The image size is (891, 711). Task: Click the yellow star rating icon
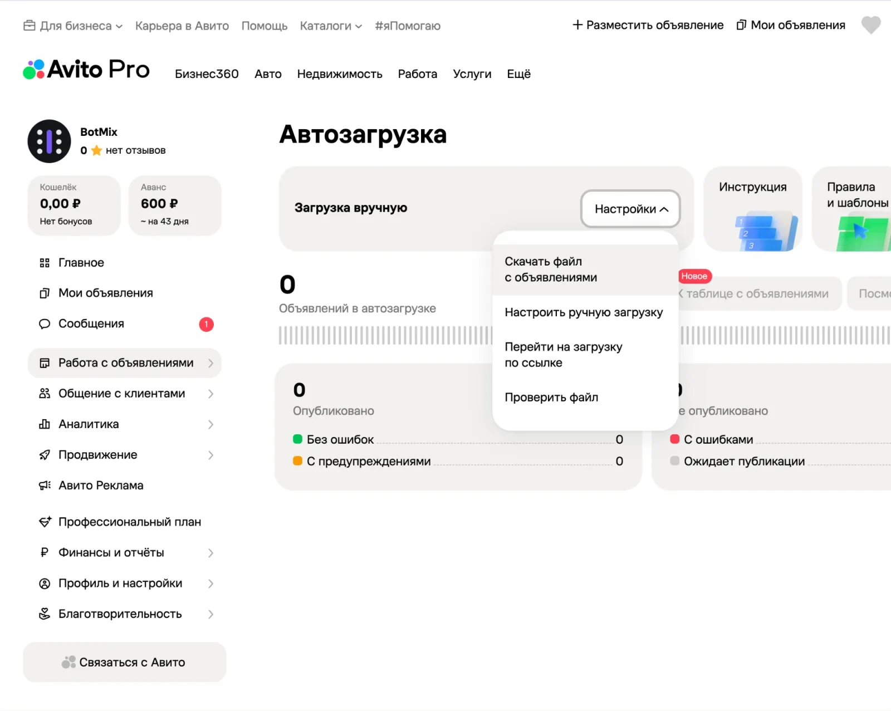pos(96,150)
